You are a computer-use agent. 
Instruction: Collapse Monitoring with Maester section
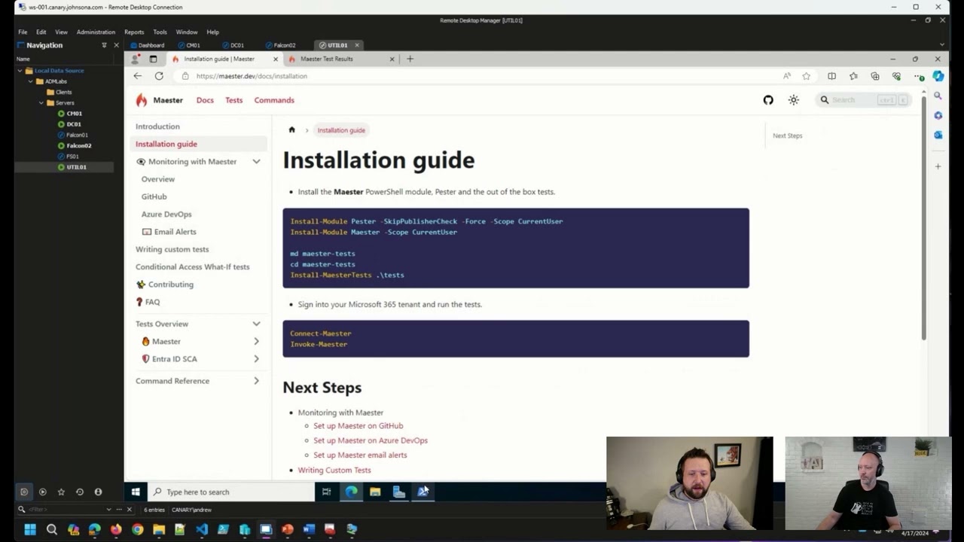point(256,162)
